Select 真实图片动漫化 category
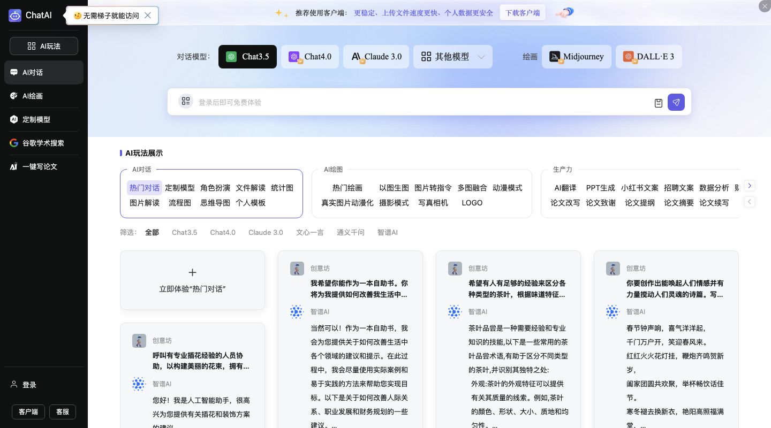 tap(347, 203)
